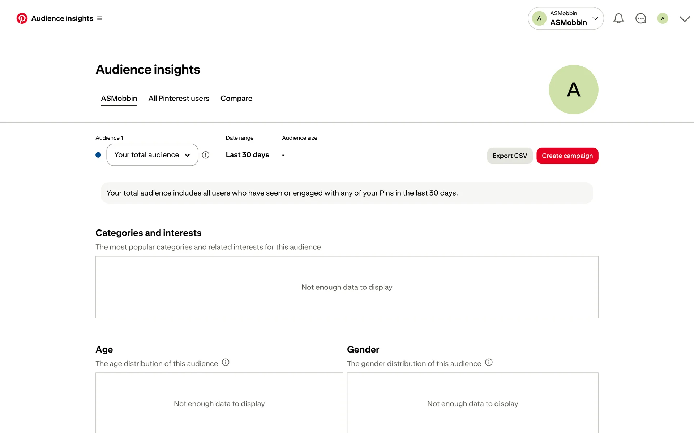Open the Your total audience dropdown
This screenshot has height=433, width=694.
[152, 155]
